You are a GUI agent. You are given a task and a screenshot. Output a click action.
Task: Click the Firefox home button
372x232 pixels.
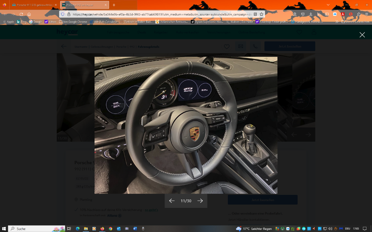tap(29, 14)
